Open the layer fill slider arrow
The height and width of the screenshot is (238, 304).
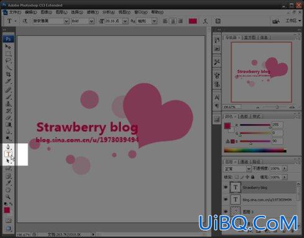click(285, 177)
